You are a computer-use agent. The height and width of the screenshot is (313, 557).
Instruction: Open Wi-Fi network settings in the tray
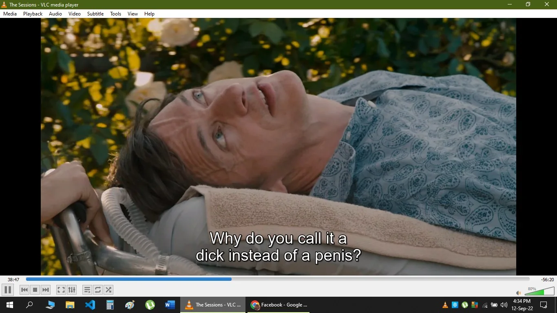[485, 305]
